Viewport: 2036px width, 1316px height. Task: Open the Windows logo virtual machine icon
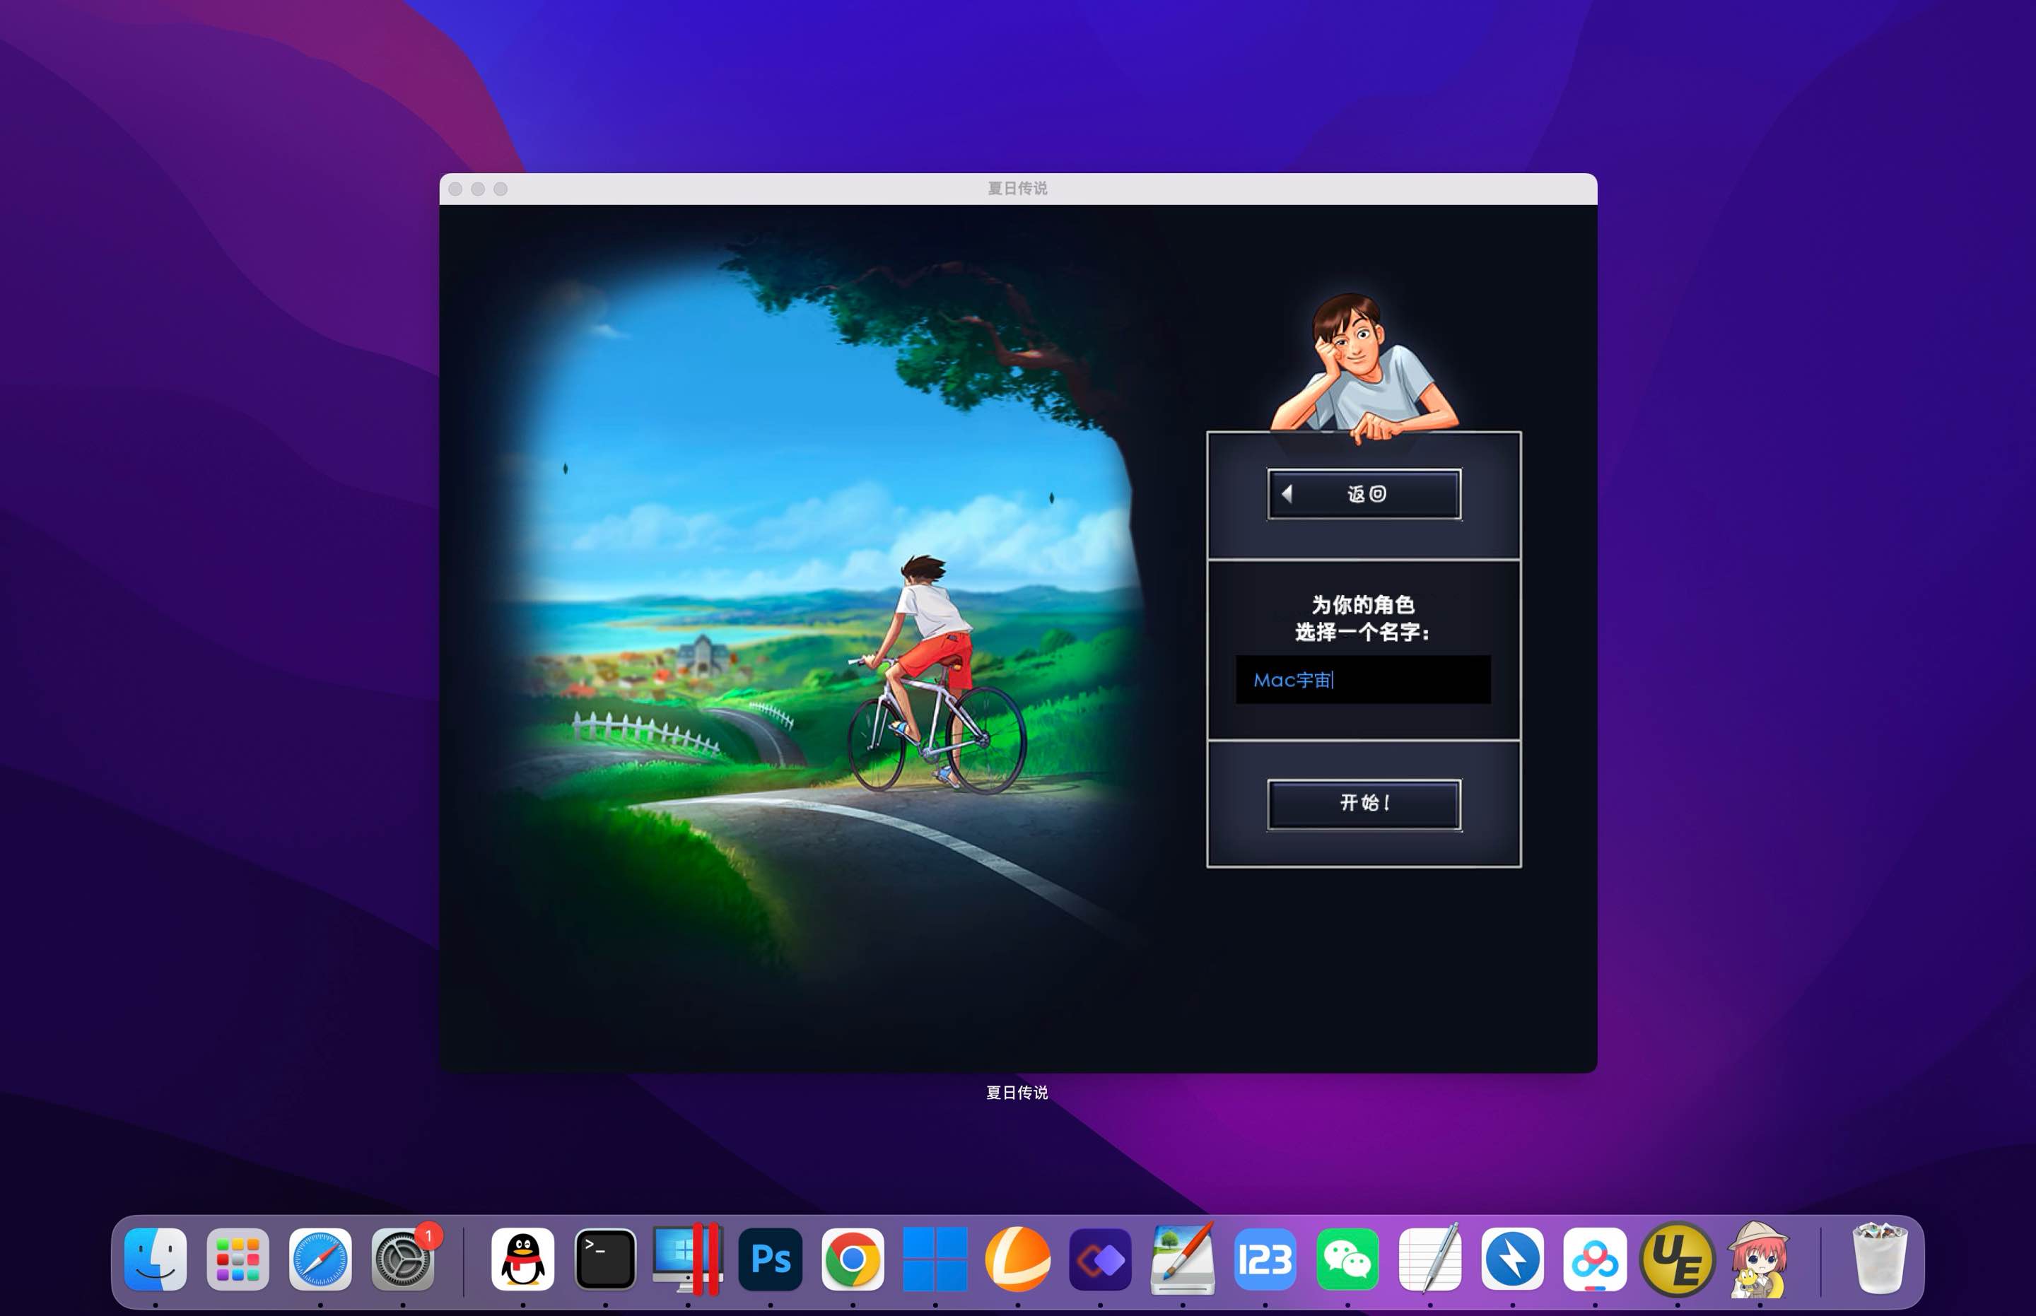coord(935,1259)
